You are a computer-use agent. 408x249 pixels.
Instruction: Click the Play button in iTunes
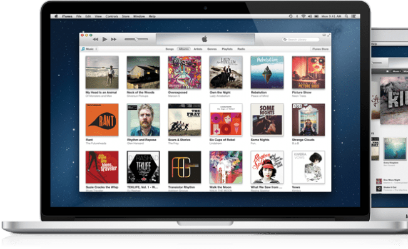105,39
